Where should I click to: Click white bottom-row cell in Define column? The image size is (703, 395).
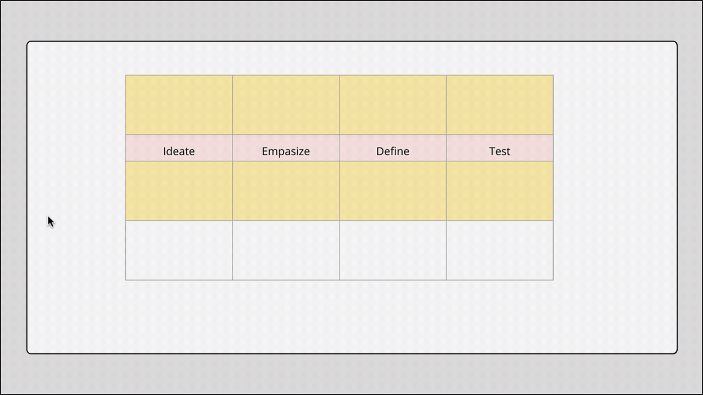[393, 250]
